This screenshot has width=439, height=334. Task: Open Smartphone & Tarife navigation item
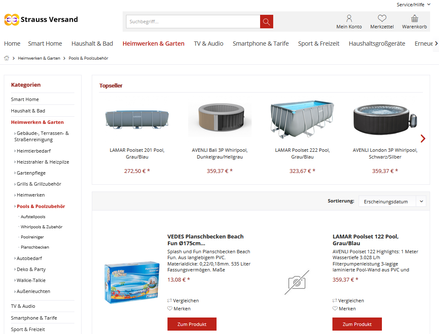tap(261, 44)
